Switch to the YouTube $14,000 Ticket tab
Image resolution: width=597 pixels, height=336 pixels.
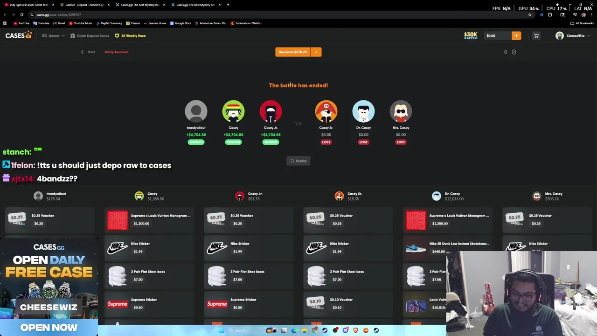tap(29, 5)
